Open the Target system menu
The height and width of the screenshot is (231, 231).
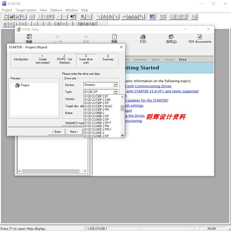(26, 10)
